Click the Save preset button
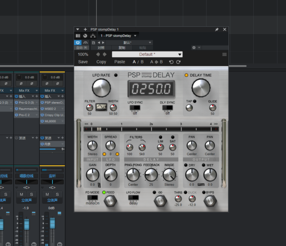This screenshot has width=286, height=246. 83,62
